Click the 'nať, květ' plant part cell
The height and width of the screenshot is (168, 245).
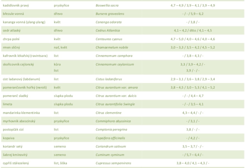(x=60, y=48)
